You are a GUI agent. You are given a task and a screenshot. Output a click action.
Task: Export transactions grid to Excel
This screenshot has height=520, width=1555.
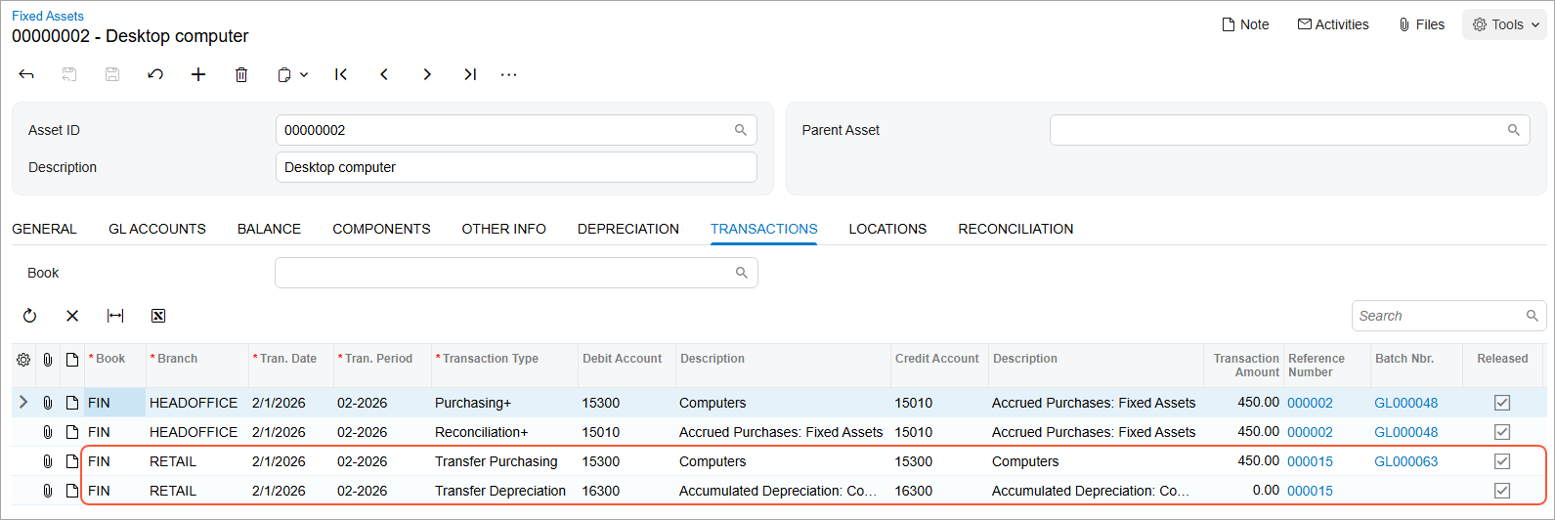pyautogui.click(x=158, y=316)
